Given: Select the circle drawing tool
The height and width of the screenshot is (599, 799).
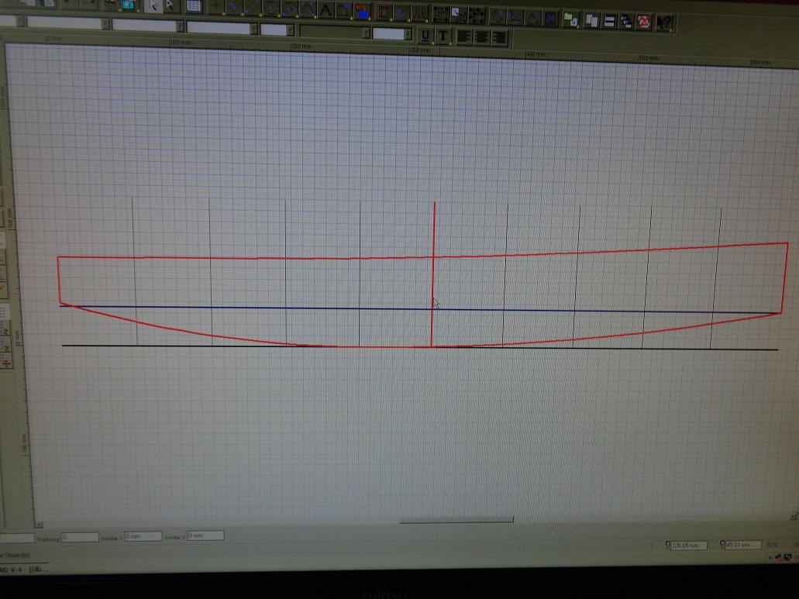Looking at the screenshot, I should [271, 9].
